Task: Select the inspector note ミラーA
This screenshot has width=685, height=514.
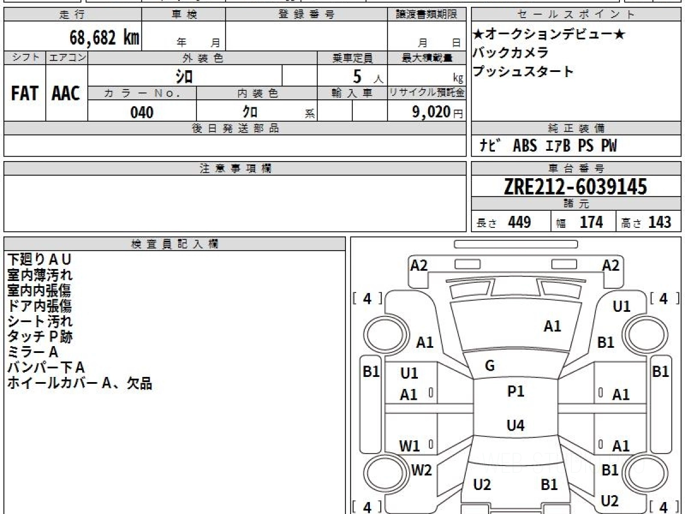Action: (x=33, y=352)
